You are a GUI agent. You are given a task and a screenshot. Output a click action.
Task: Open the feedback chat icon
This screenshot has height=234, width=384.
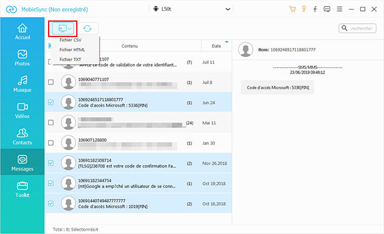pos(326,10)
